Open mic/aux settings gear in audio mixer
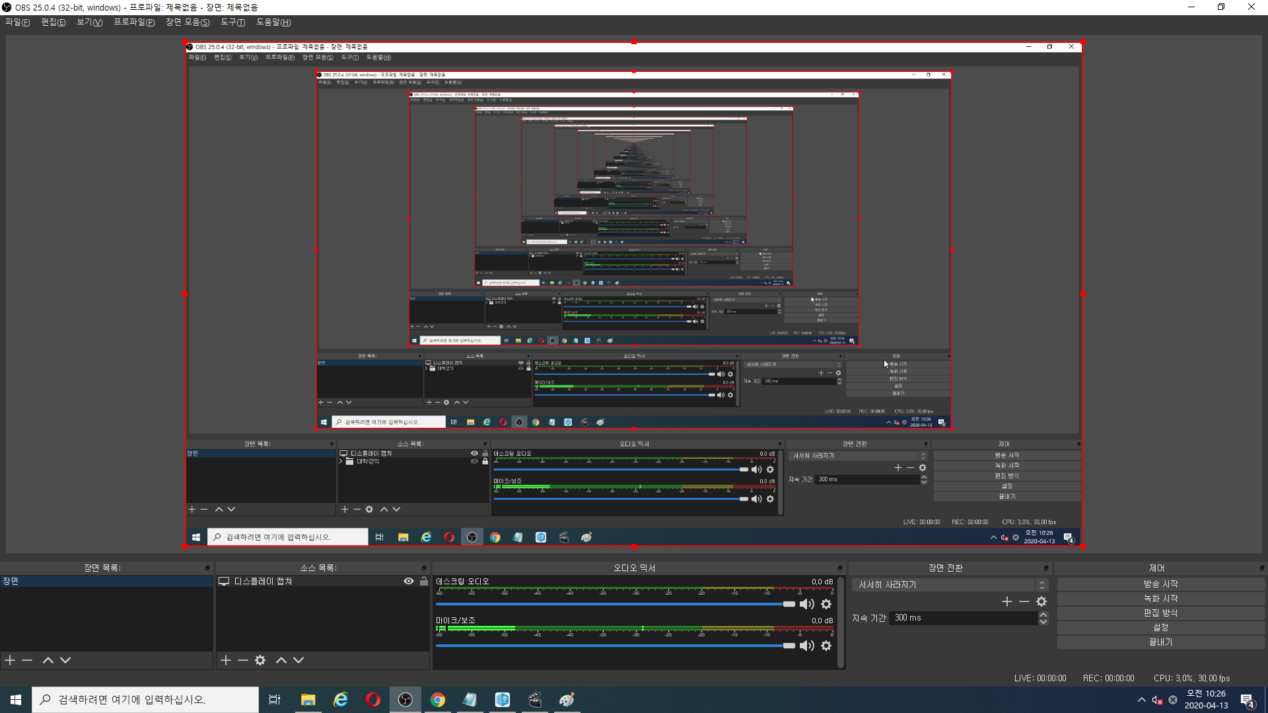 (826, 646)
